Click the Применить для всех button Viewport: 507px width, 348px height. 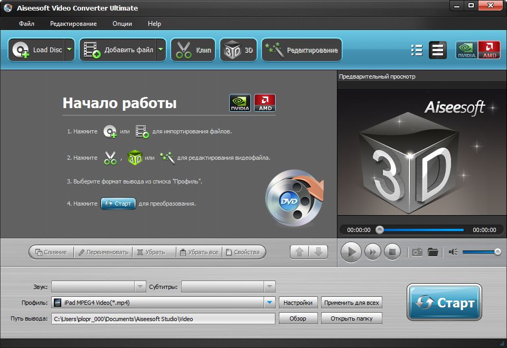click(x=352, y=303)
